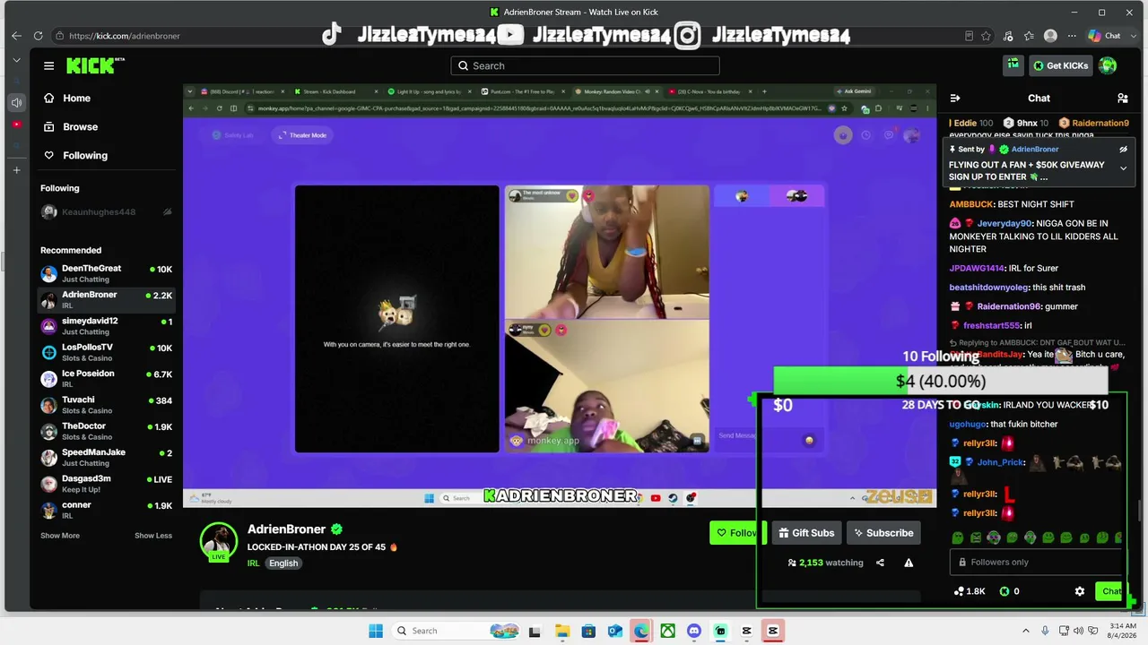Viewport: 1148px width, 645px height.
Task: Open followed channel Keaunhughes448
Action: point(106,212)
